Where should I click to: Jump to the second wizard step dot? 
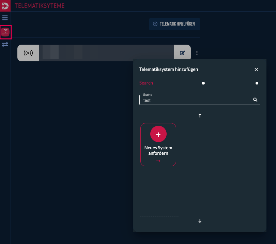coord(203,83)
